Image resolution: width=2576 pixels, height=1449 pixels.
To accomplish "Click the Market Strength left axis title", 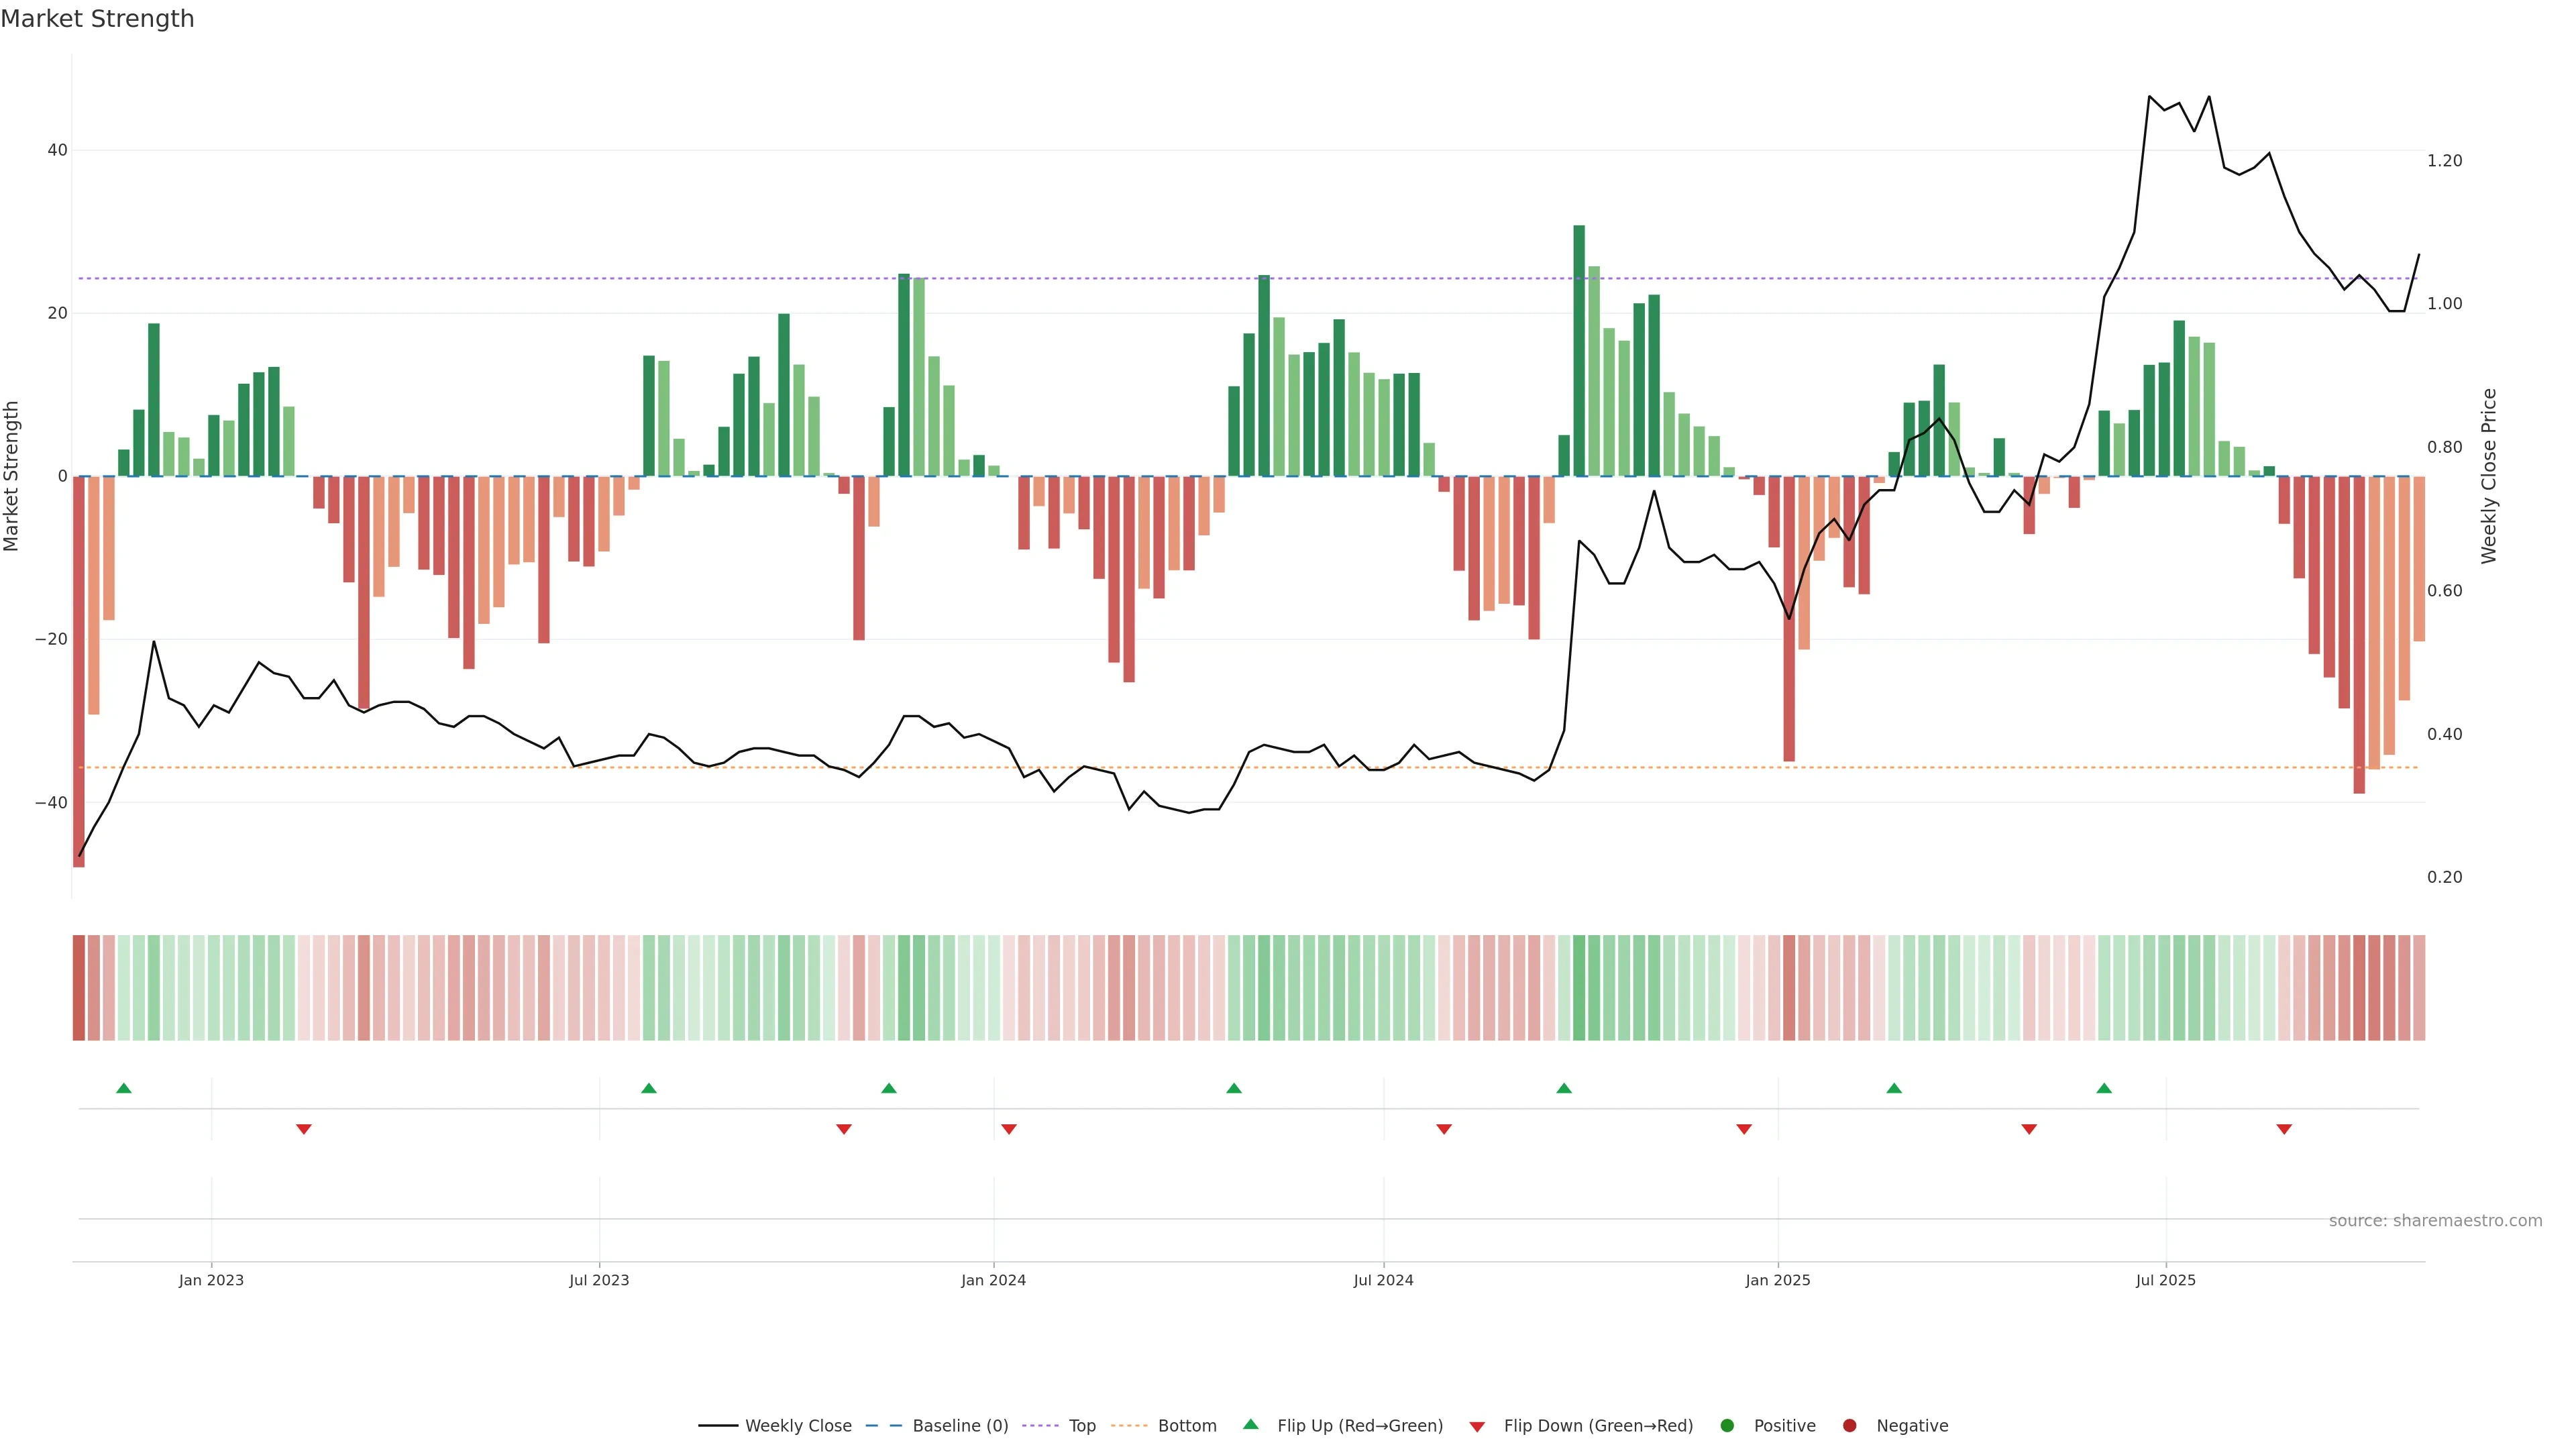I will [12, 476].
